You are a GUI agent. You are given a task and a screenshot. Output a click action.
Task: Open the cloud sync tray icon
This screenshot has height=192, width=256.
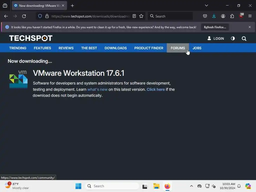point(199,186)
